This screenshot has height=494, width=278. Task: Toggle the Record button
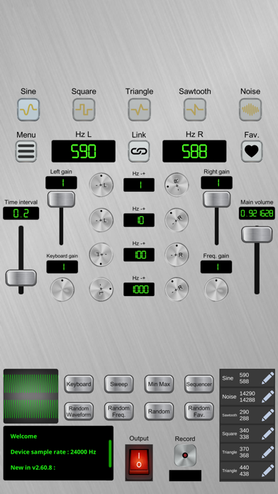pyautogui.click(x=185, y=456)
